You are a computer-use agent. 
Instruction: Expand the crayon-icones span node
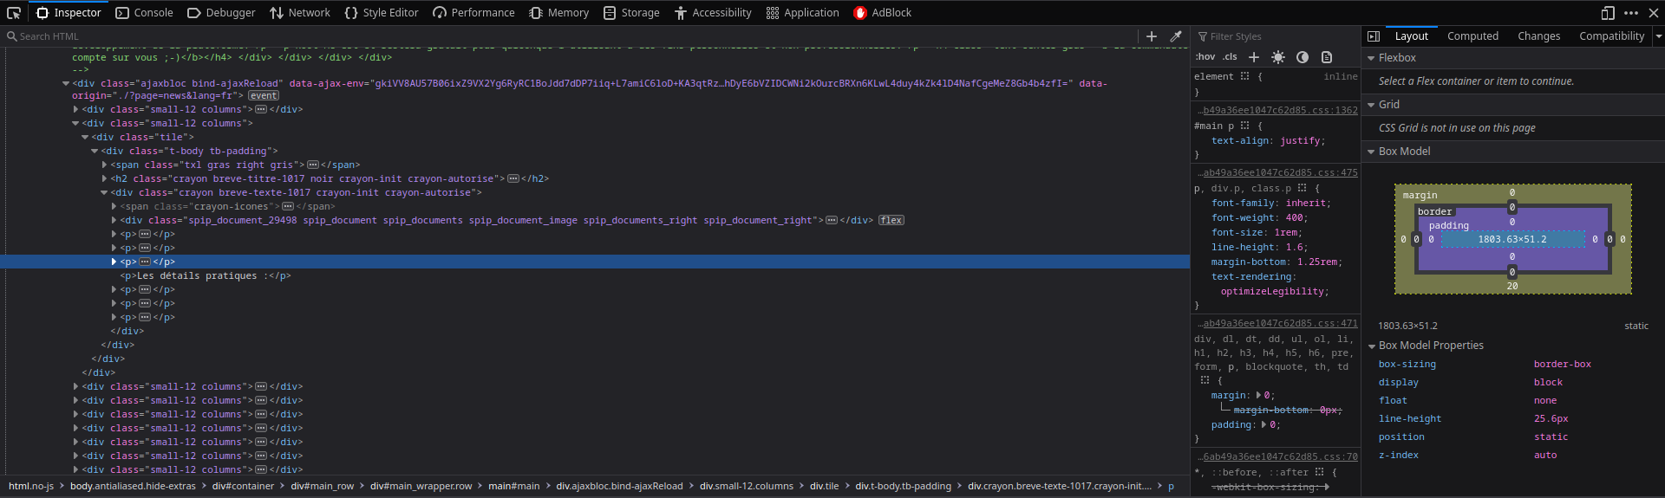pos(114,206)
